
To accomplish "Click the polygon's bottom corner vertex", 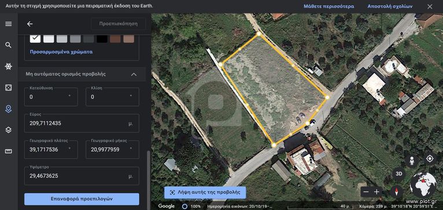I will [274, 145].
